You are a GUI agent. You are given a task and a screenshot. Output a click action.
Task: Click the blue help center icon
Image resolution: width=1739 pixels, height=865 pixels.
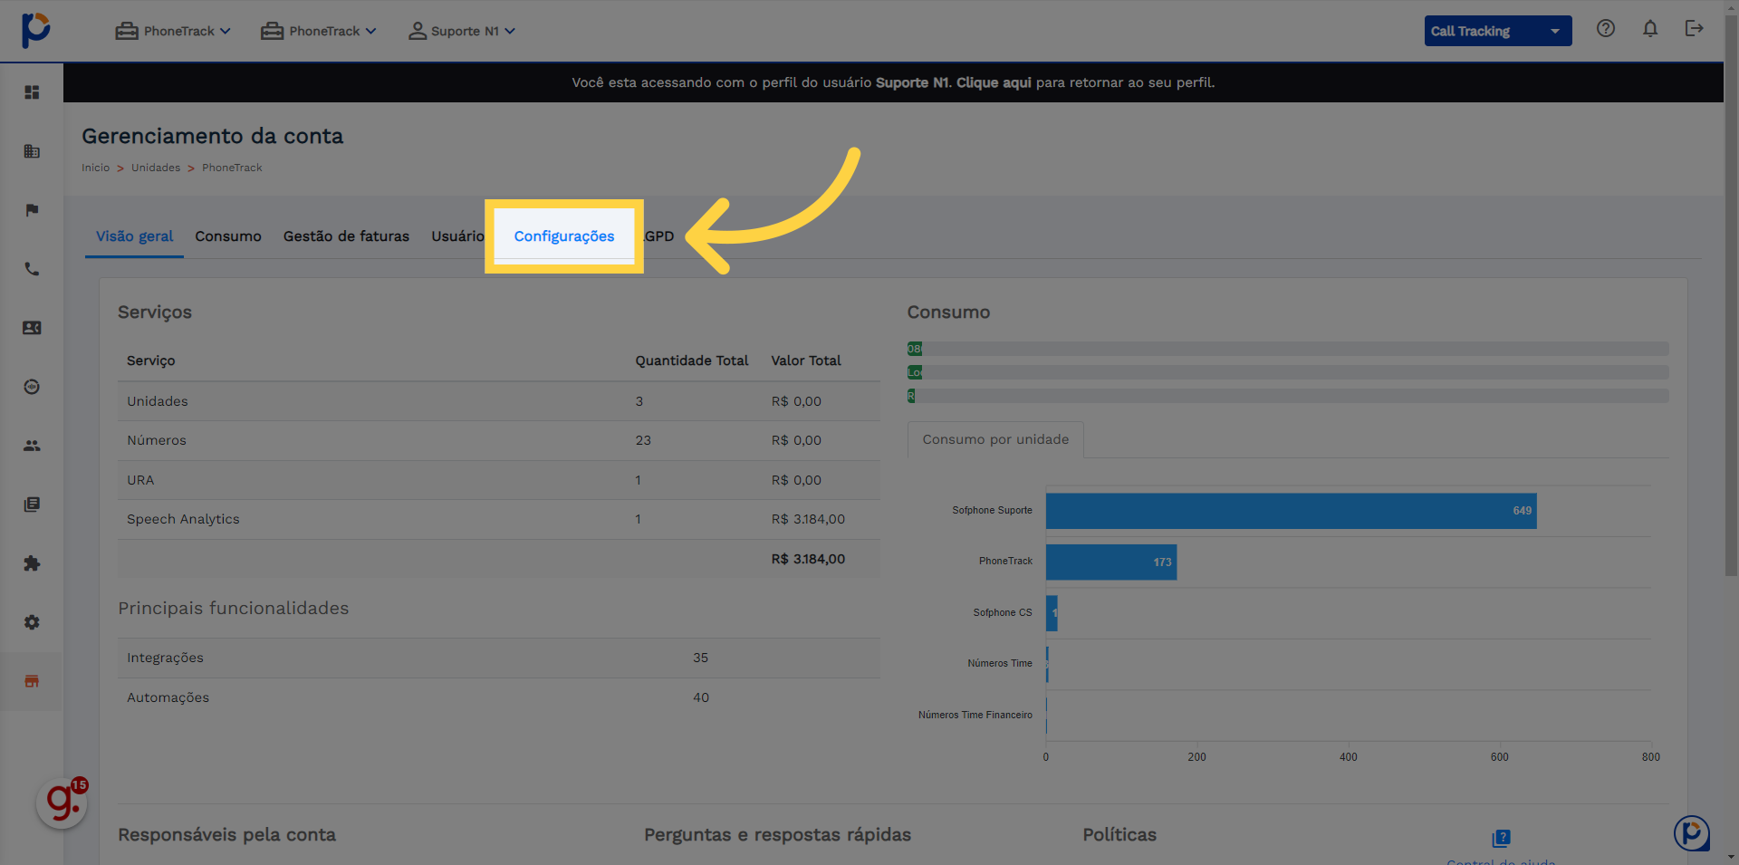[x=1501, y=838]
